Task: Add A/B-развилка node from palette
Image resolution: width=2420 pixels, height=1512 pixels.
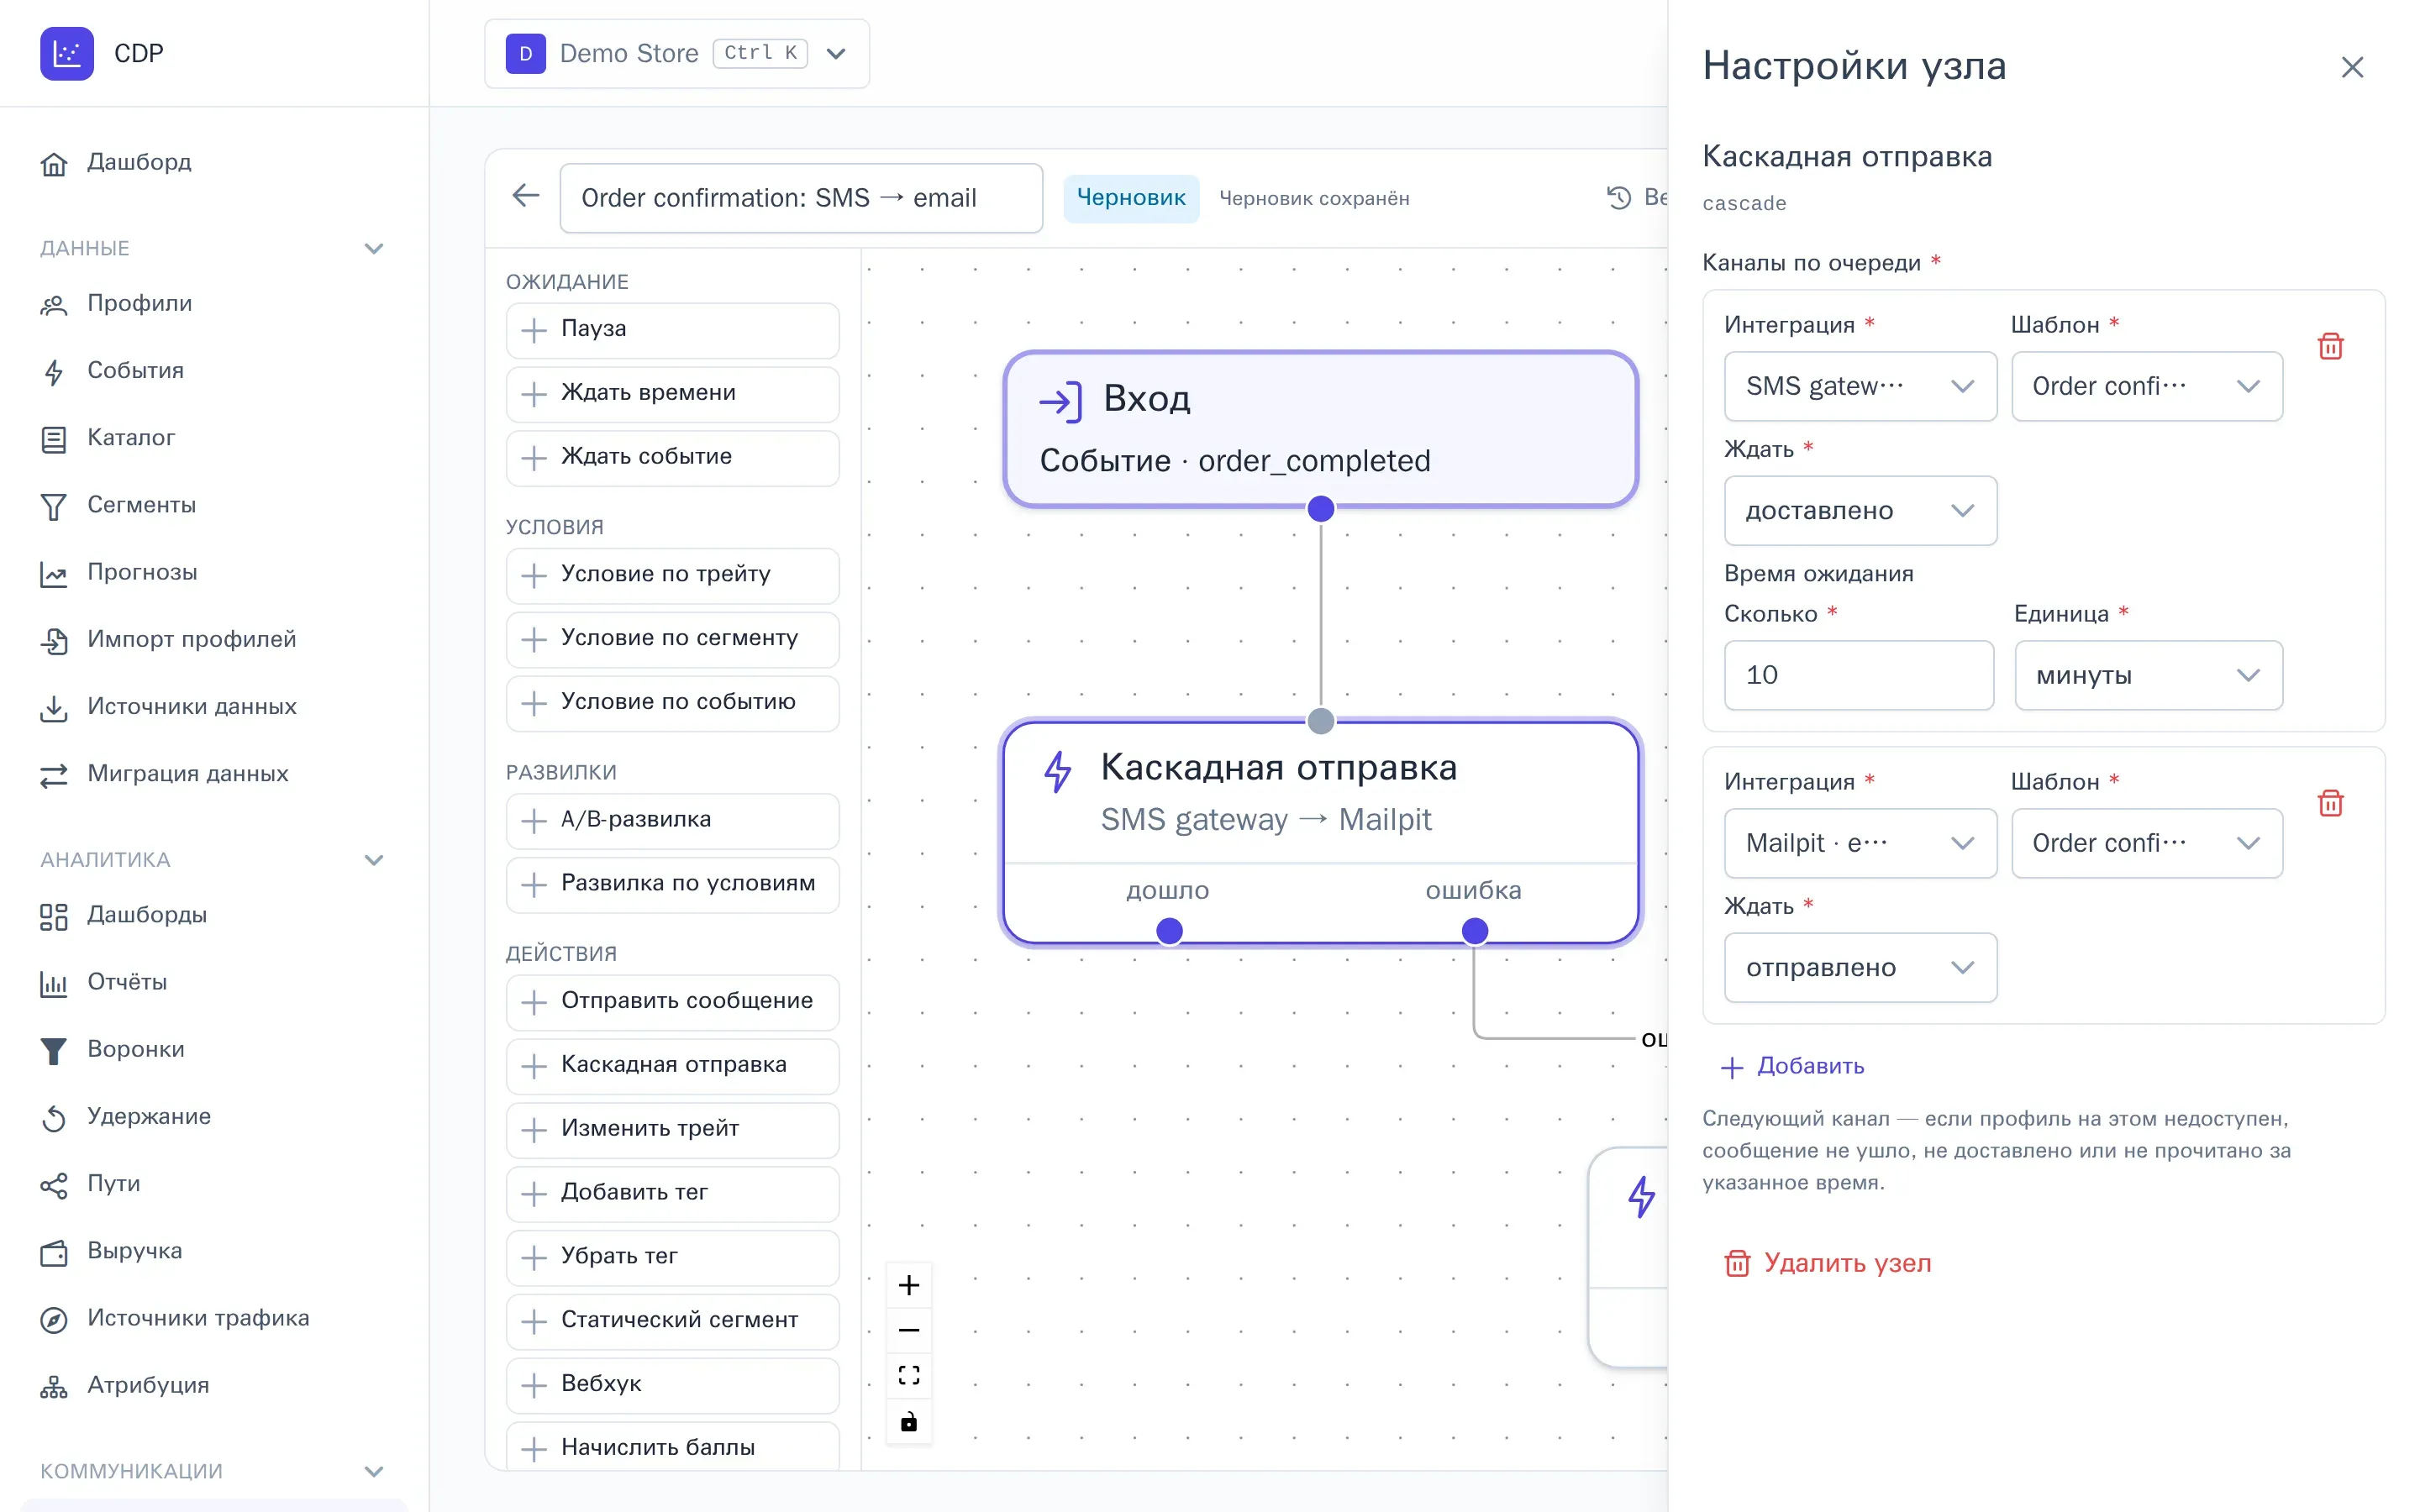Action: (x=672, y=821)
